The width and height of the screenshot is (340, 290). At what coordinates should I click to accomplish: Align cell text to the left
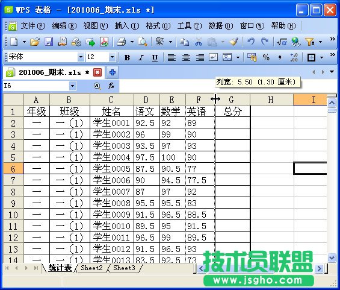click(x=172, y=58)
